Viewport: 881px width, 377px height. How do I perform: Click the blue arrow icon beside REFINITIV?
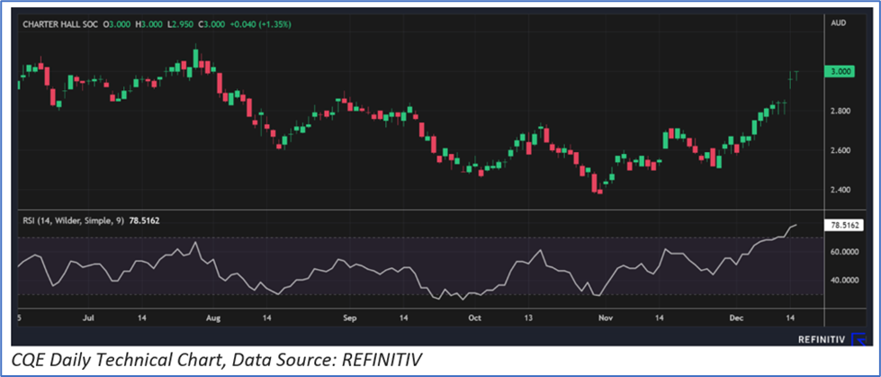click(x=859, y=340)
